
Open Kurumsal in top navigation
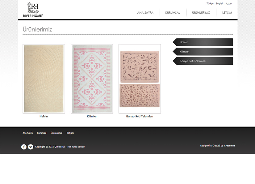coord(173,13)
